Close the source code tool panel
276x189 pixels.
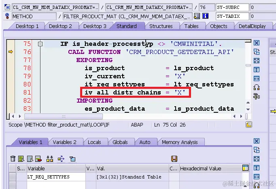257,43
